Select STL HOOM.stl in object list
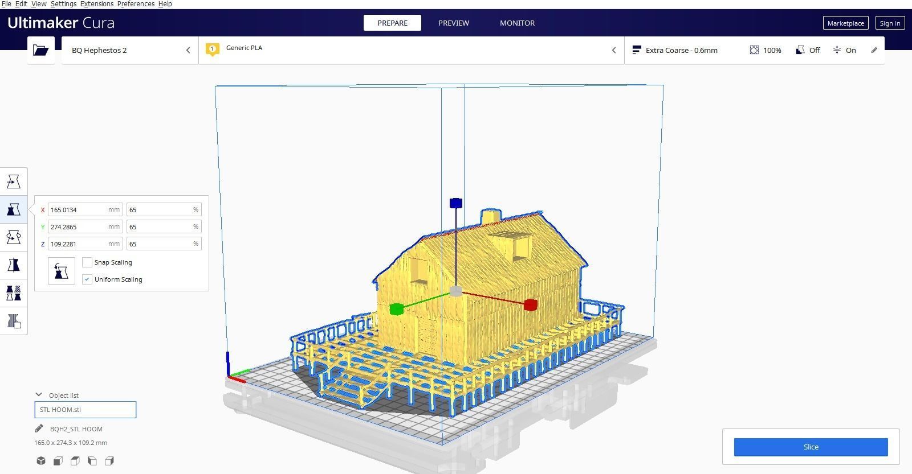The width and height of the screenshot is (912, 474). (x=85, y=410)
